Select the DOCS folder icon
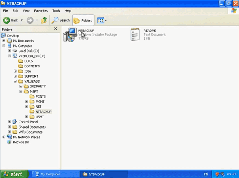This screenshot has height=178, width=239. click(x=21, y=61)
